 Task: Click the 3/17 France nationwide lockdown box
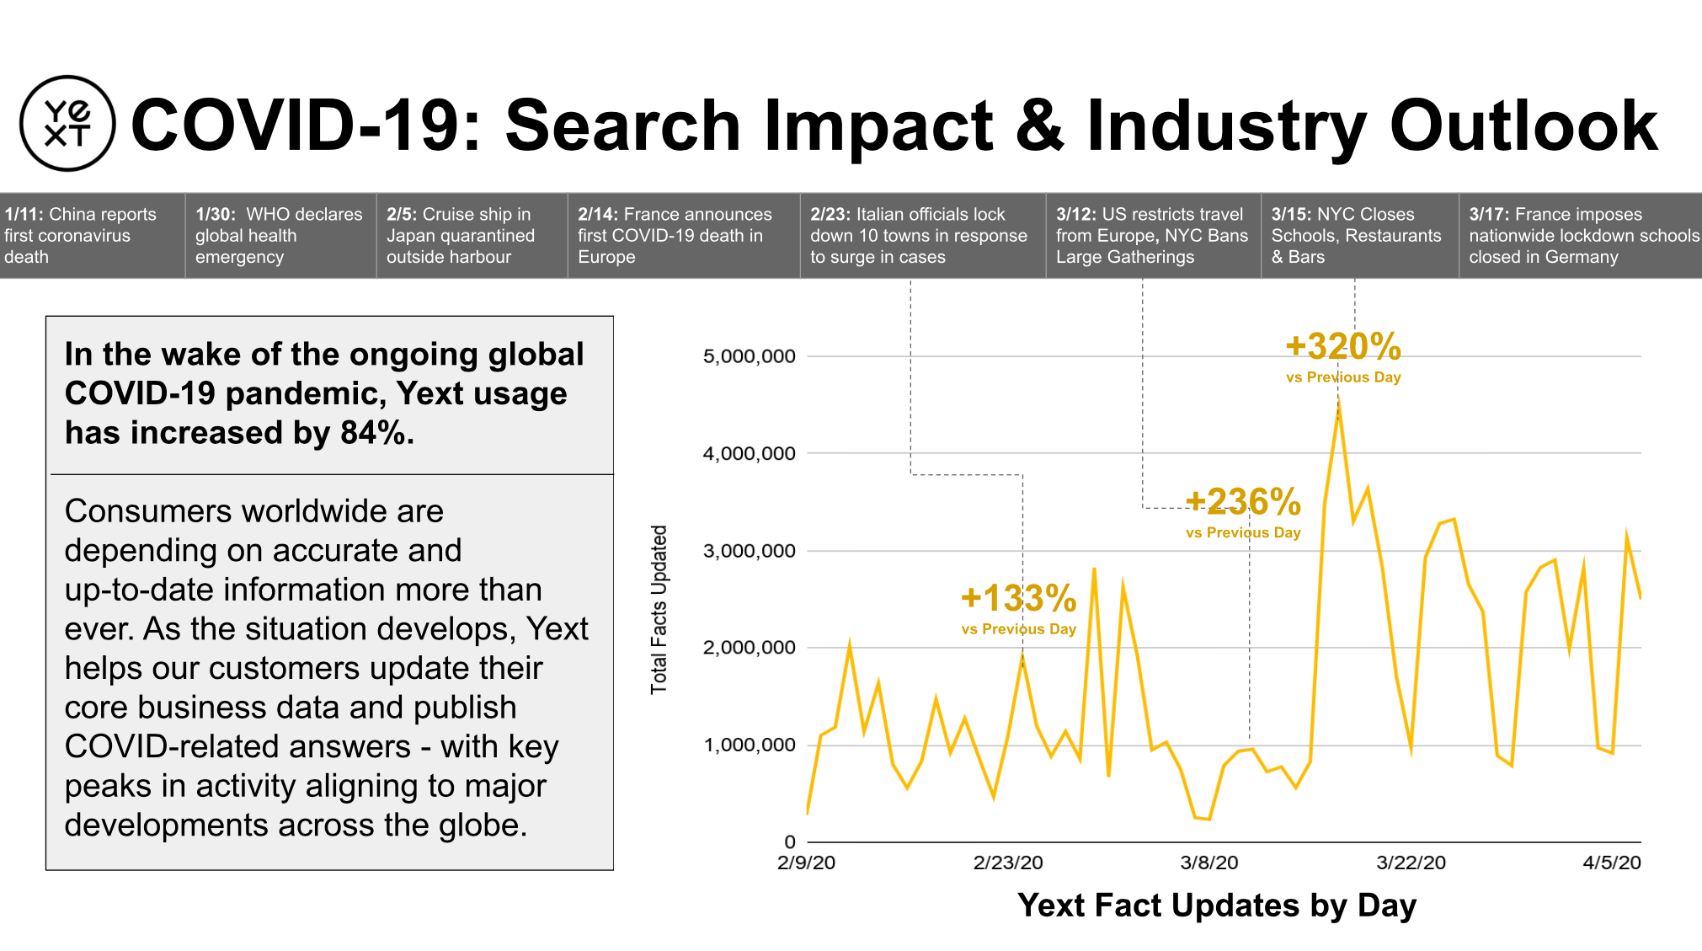coord(1580,236)
